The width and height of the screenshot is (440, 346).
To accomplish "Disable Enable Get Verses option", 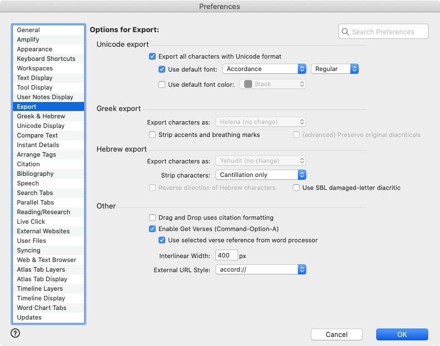I will tap(152, 229).
